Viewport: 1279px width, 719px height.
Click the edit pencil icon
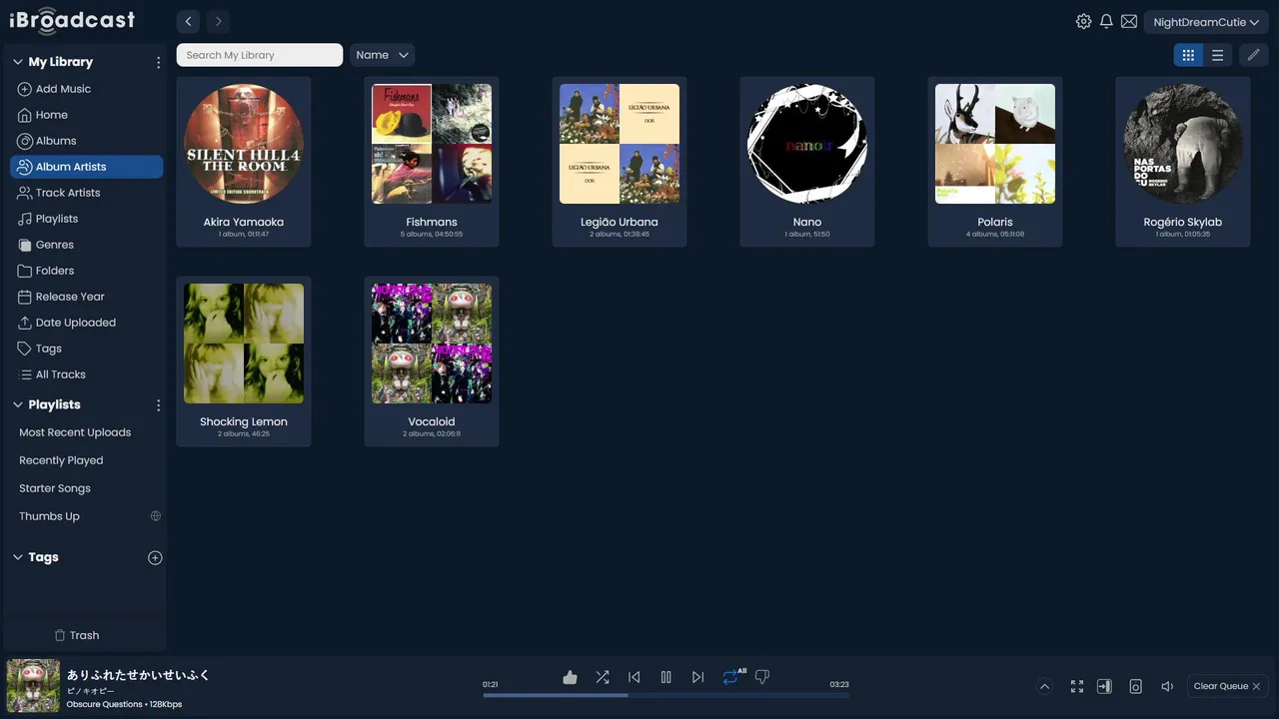[1253, 55]
